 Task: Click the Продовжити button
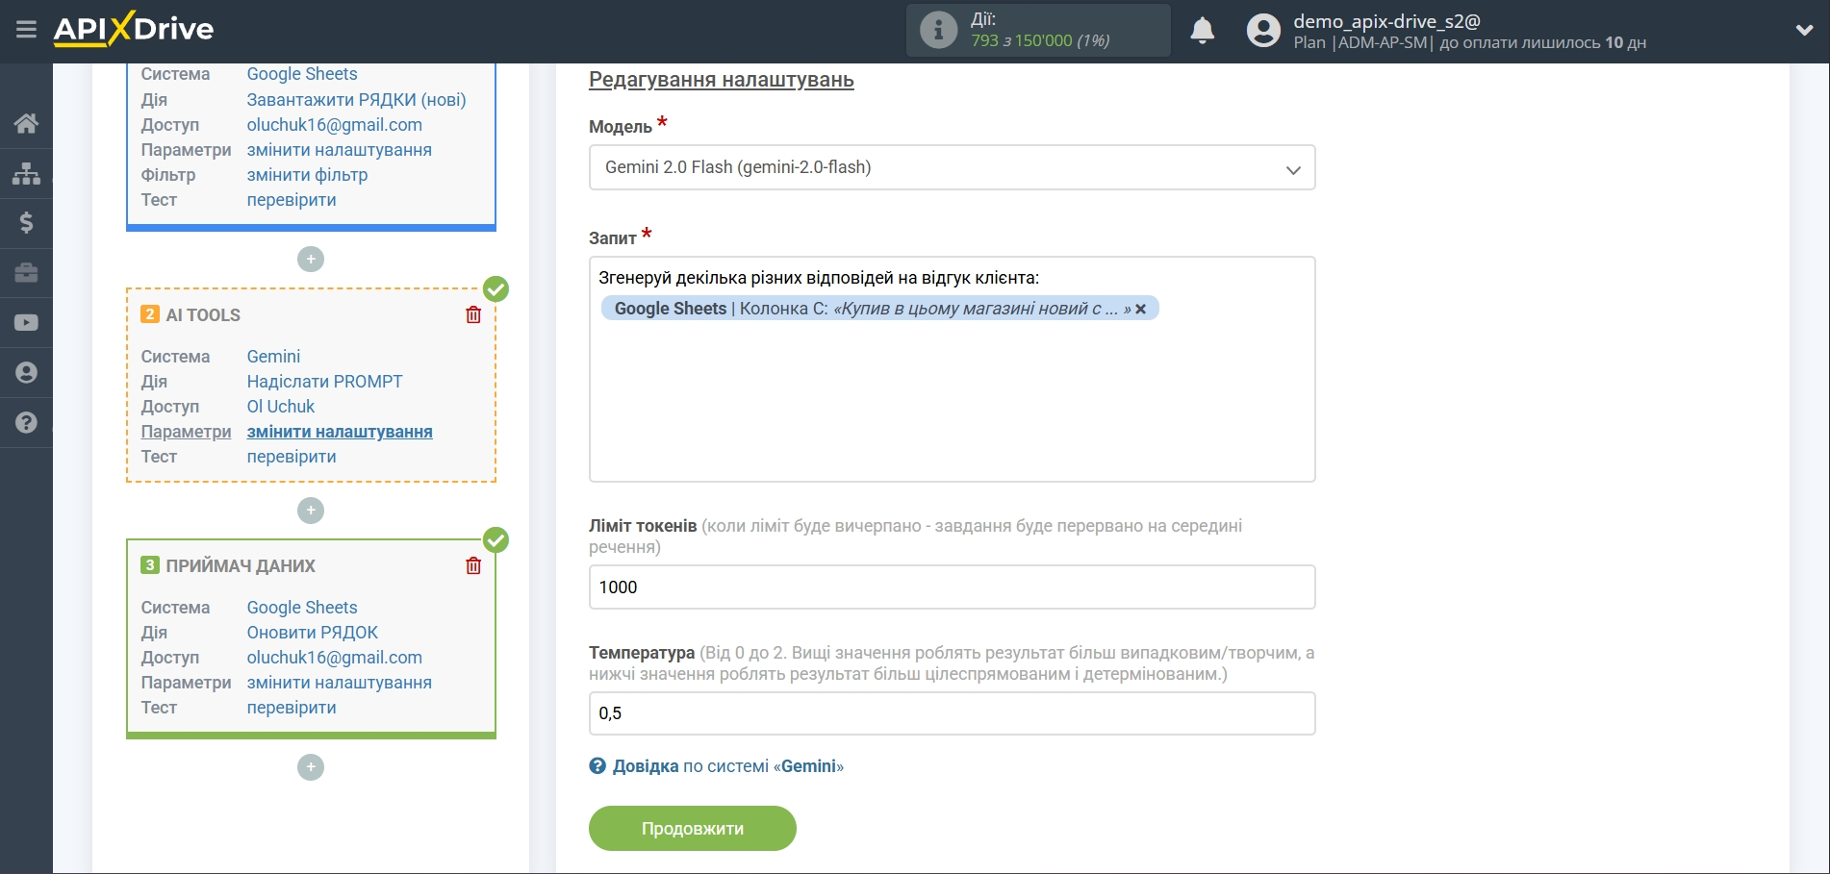tap(693, 829)
